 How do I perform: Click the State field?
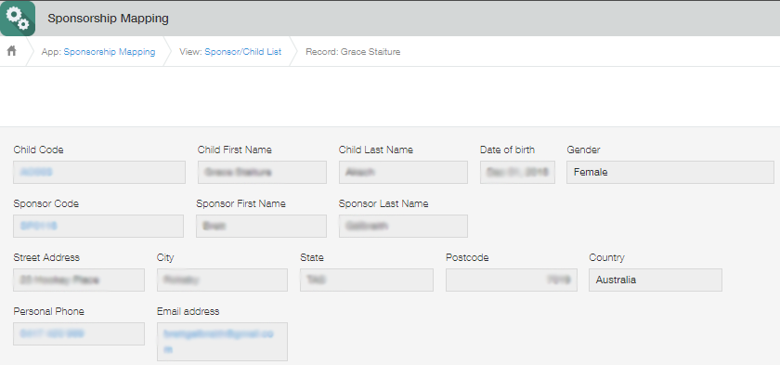coord(367,280)
